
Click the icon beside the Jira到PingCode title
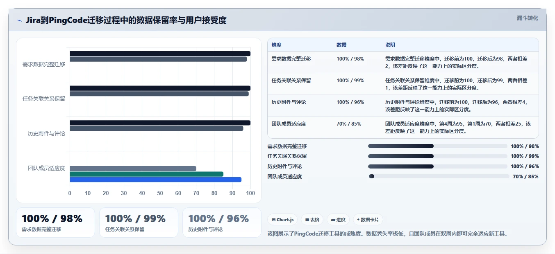click(x=19, y=20)
